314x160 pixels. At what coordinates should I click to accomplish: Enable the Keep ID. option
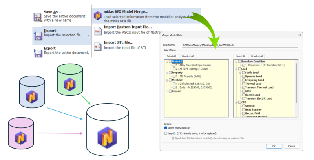[166, 133]
